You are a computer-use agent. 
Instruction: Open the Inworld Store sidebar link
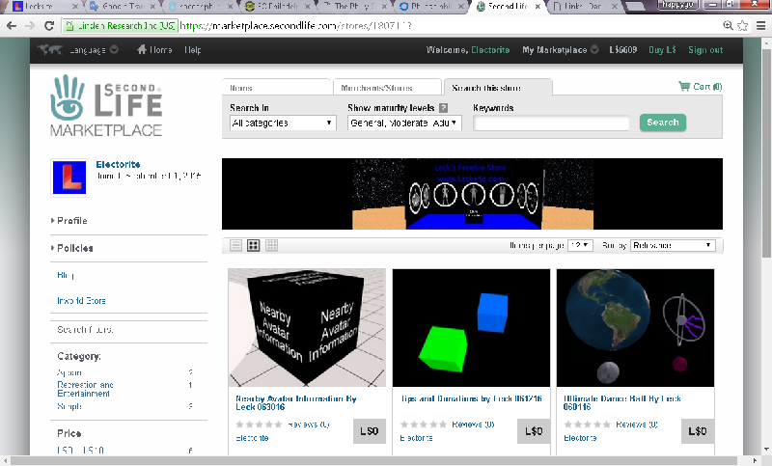tap(81, 301)
